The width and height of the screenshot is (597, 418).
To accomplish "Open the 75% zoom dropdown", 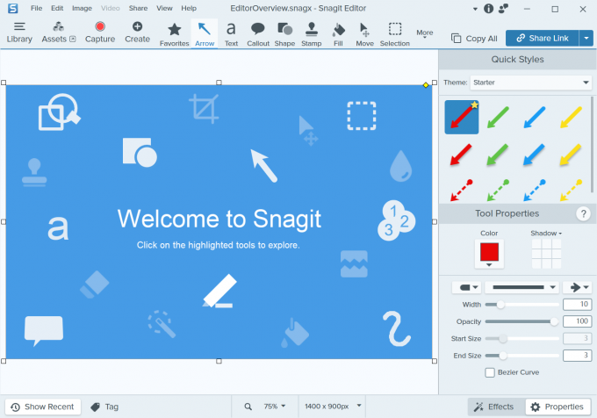I will point(275,407).
